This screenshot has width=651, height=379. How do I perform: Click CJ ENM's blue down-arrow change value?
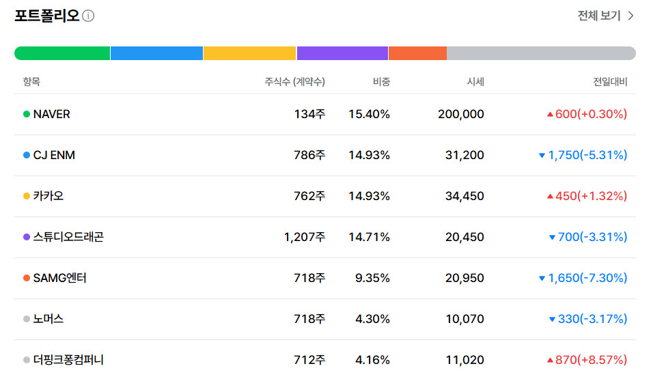click(x=583, y=155)
